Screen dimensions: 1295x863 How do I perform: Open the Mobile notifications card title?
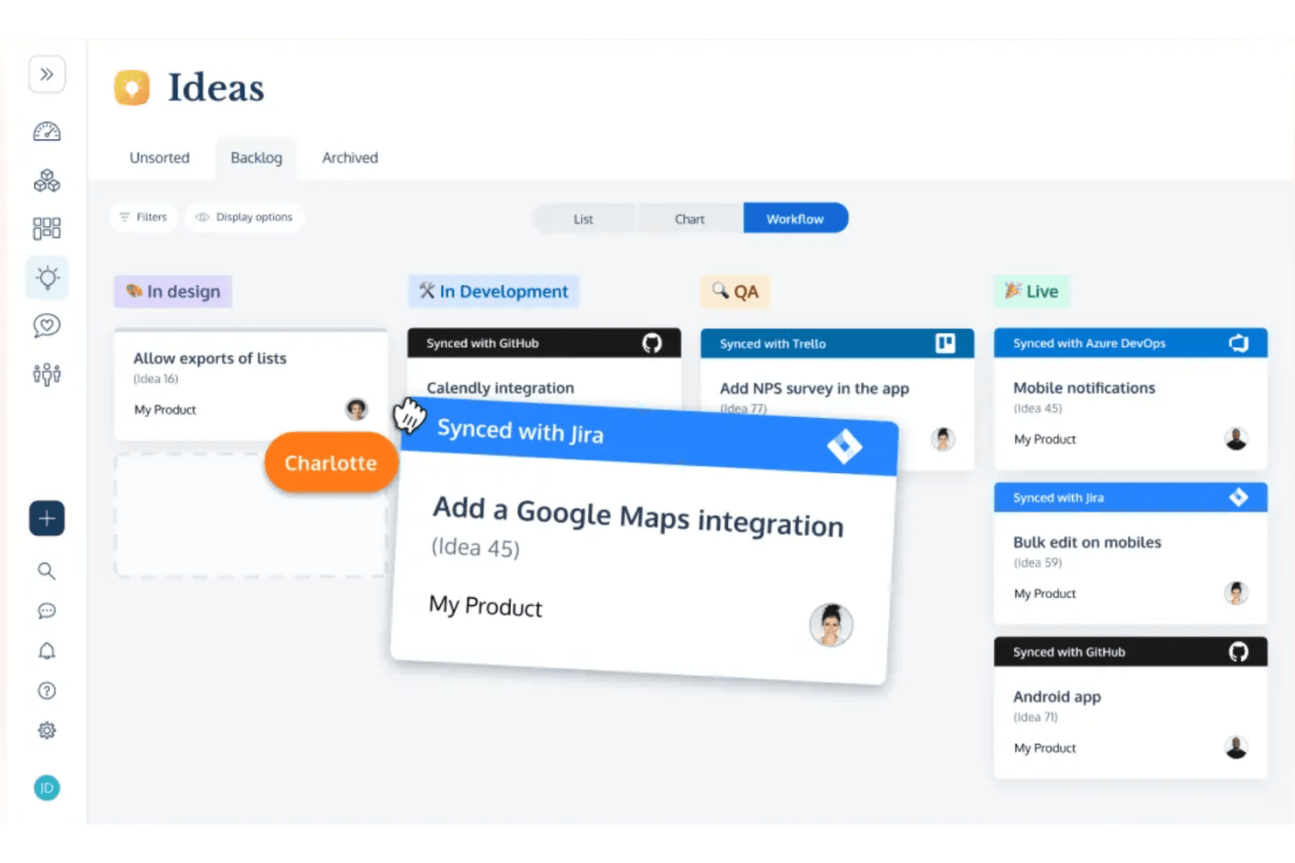[x=1084, y=388]
